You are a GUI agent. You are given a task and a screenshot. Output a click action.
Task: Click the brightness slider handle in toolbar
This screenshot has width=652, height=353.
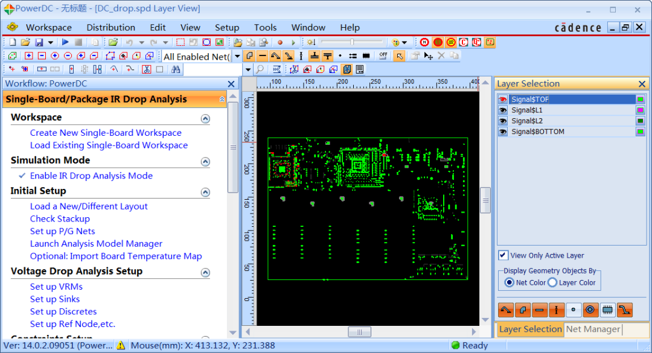click(352, 42)
